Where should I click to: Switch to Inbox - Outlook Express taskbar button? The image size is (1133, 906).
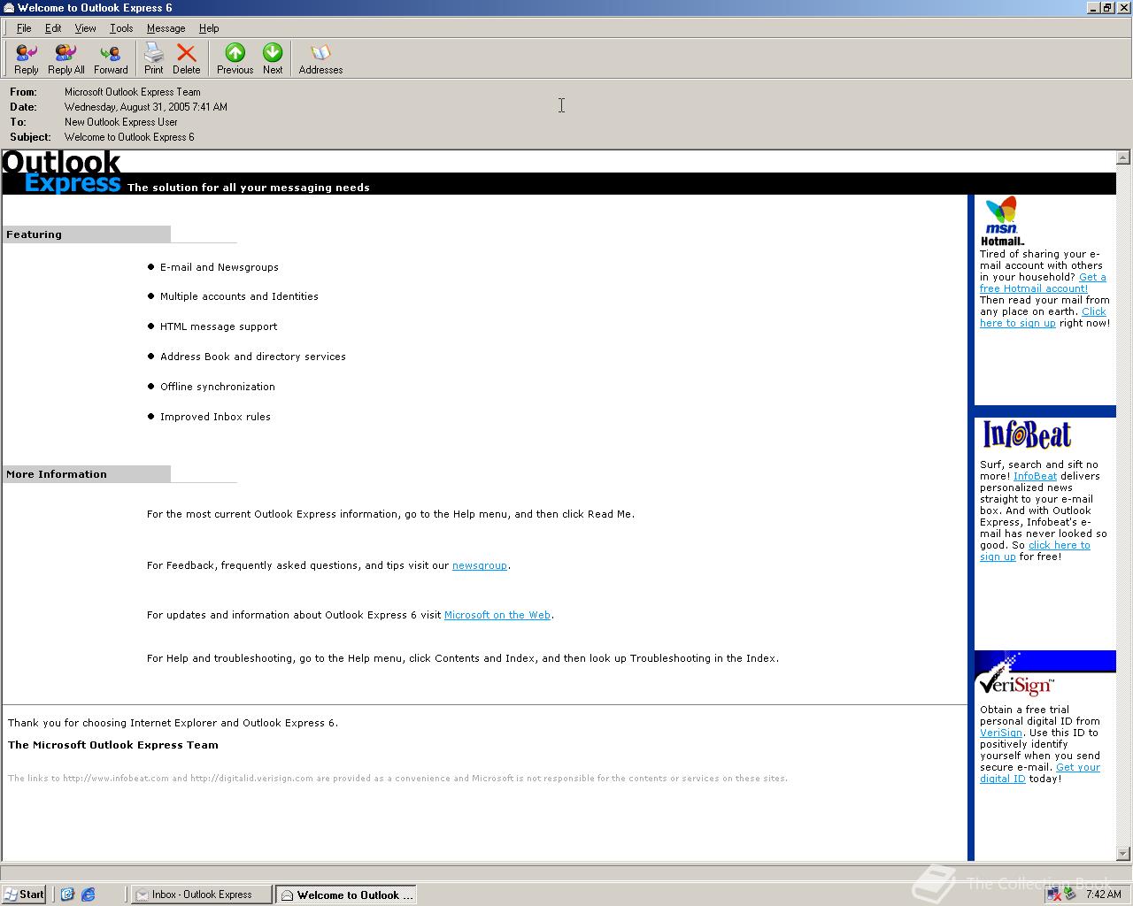[201, 894]
